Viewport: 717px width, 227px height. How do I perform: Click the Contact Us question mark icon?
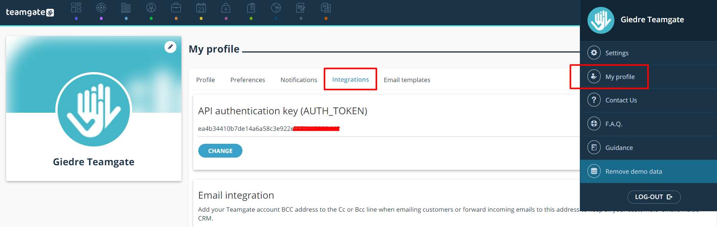tap(594, 100)
